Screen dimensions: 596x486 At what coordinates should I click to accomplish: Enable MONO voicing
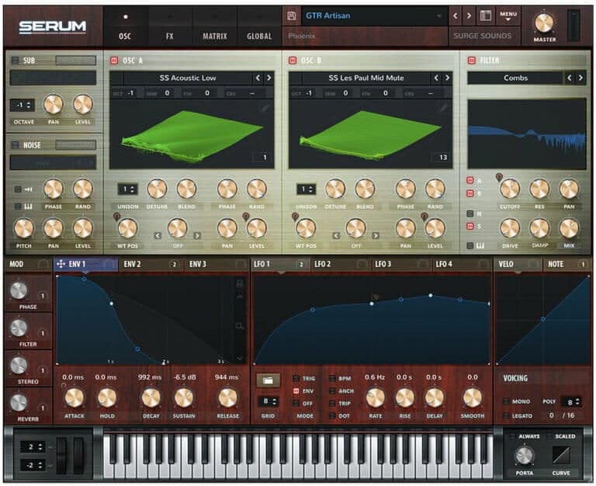(506, 401)
